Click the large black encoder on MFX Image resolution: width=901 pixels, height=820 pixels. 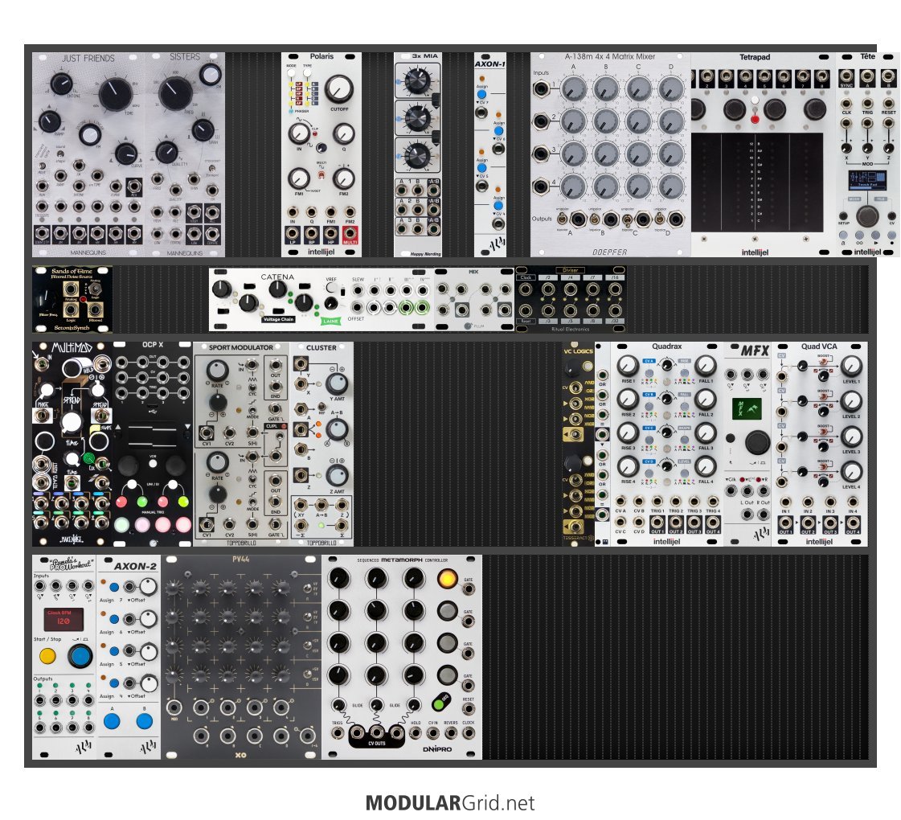[x=757, y=443]
